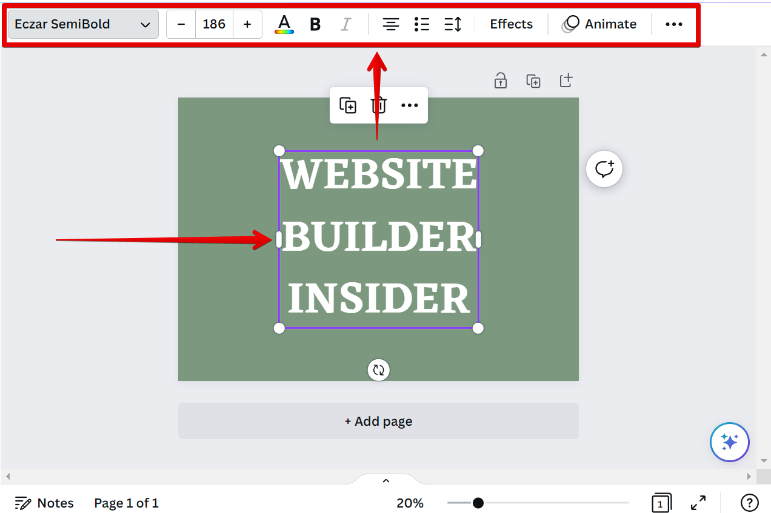Image resolution: width=771 pixels, height=513 pixels.
Task: Open the text color picker
Action: pyautogui.click(x=284, y=24)
